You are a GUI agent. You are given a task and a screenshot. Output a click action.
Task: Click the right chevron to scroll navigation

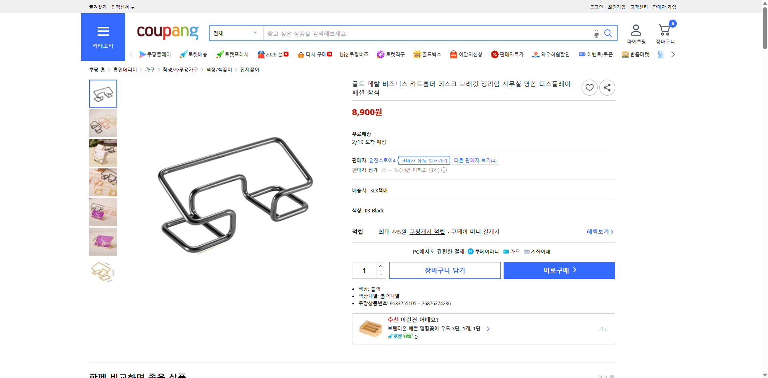(x=673, y=54)
